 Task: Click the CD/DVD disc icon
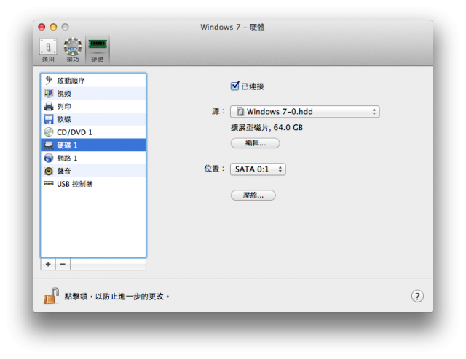tap(49, 132)
